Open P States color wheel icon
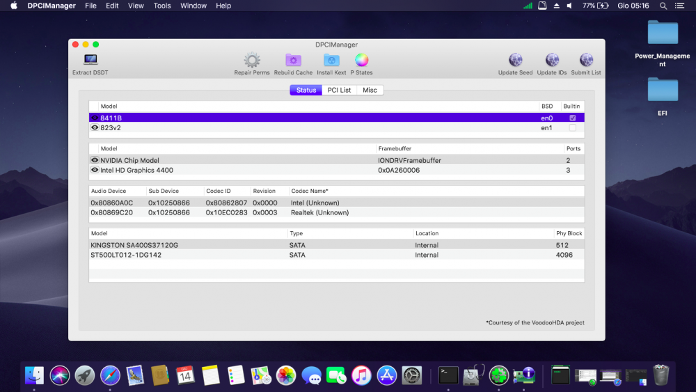The image size is (696, 392). [x=361, y=61]
